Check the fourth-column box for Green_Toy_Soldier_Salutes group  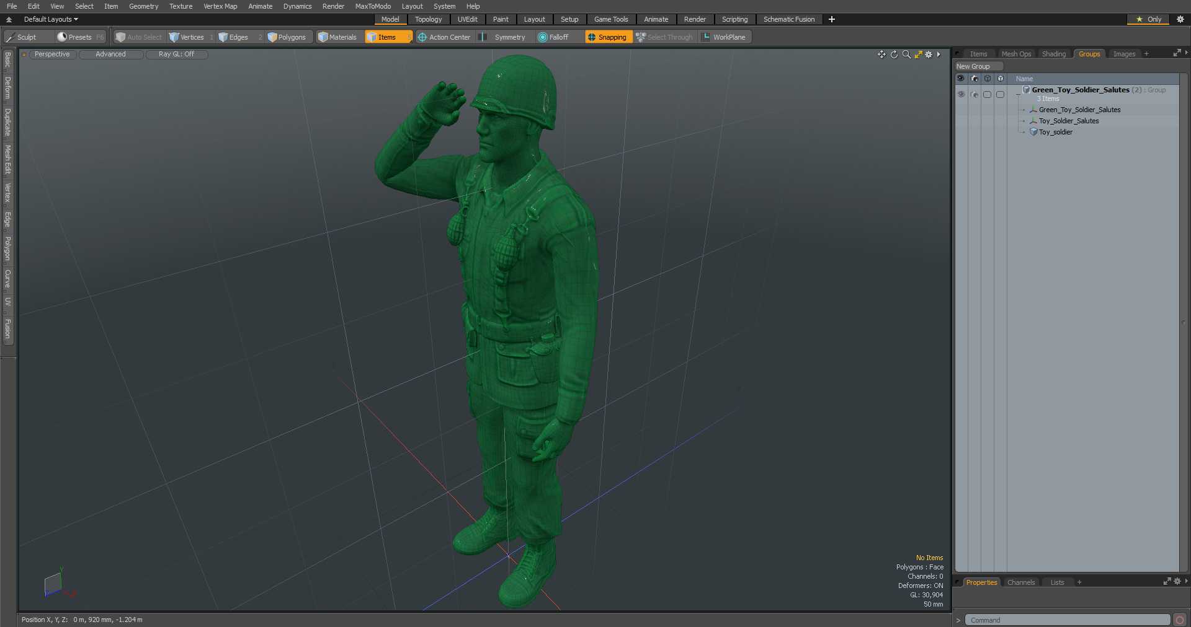(1001, 94)
